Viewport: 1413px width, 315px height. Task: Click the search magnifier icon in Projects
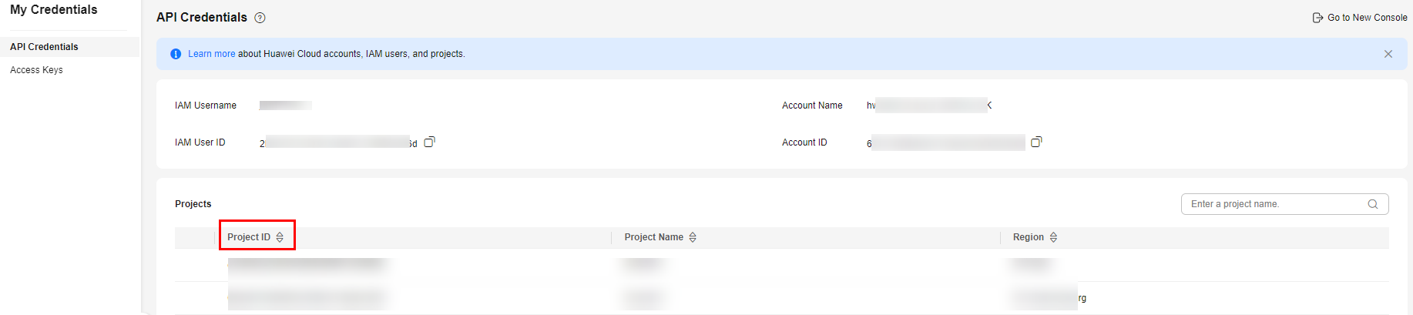click(1373, 204)
